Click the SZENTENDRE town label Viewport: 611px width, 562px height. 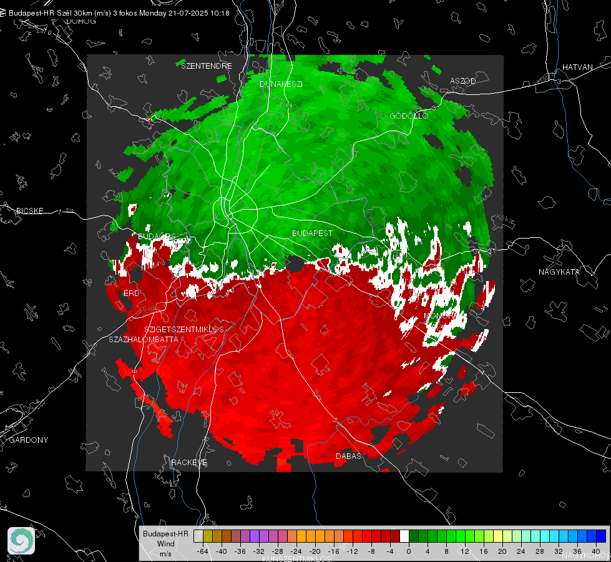pos(207,66)
